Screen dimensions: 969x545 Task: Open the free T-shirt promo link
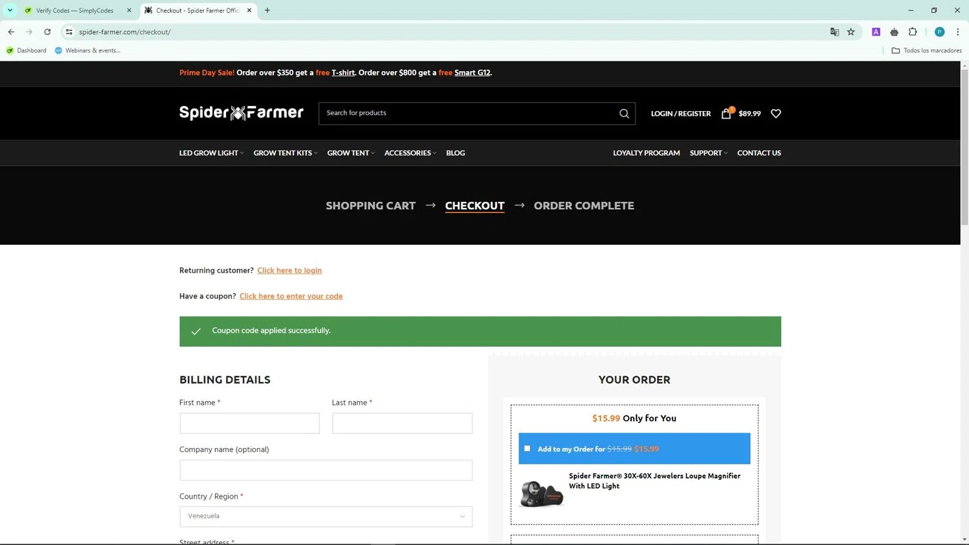point(343,73)
